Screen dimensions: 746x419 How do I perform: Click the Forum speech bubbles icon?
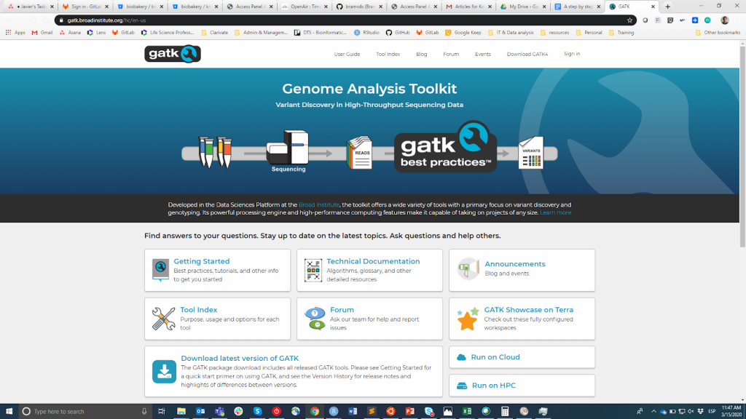(315, 319)
